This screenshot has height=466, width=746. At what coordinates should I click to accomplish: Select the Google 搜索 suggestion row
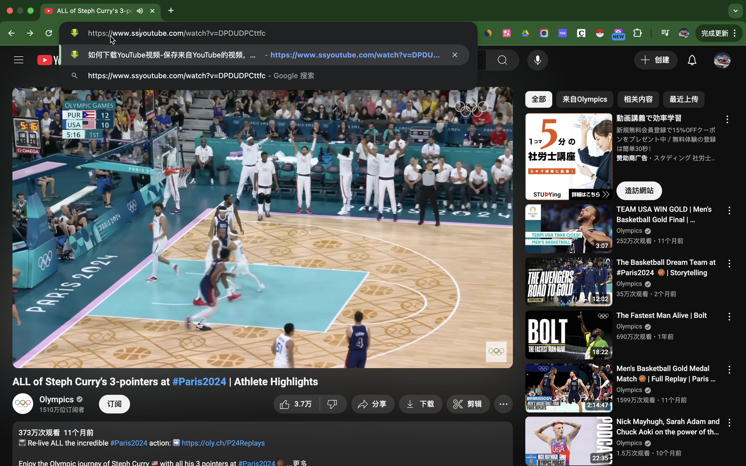click(x=264, y=76)
